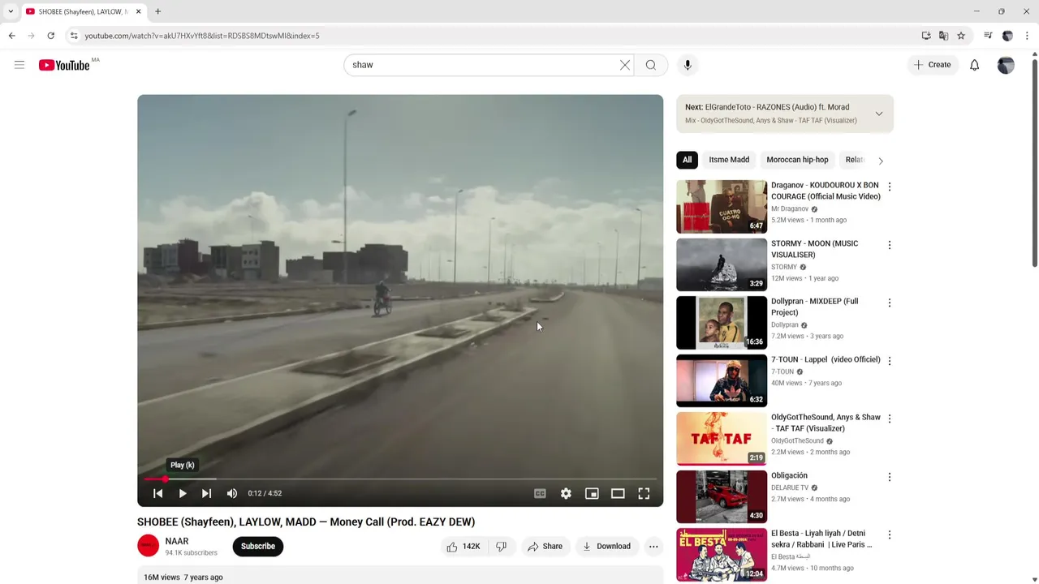Open Draganov KOUDOUROU video thumbnail

click(722, 206)
